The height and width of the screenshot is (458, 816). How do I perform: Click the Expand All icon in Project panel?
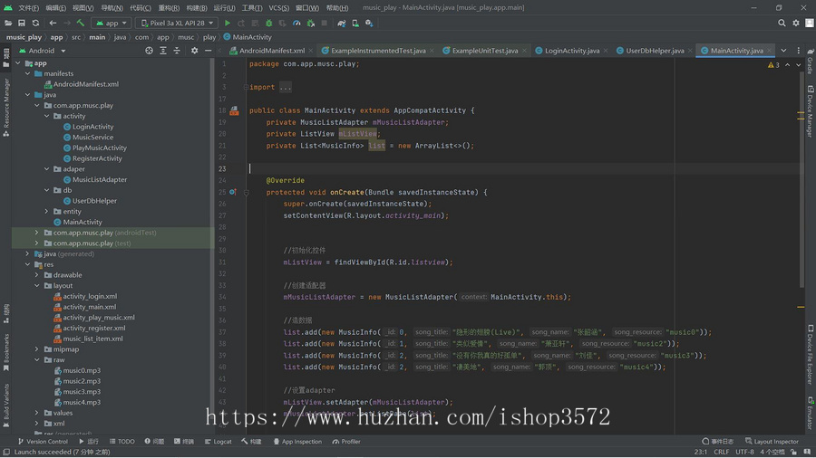click(163, 51)
